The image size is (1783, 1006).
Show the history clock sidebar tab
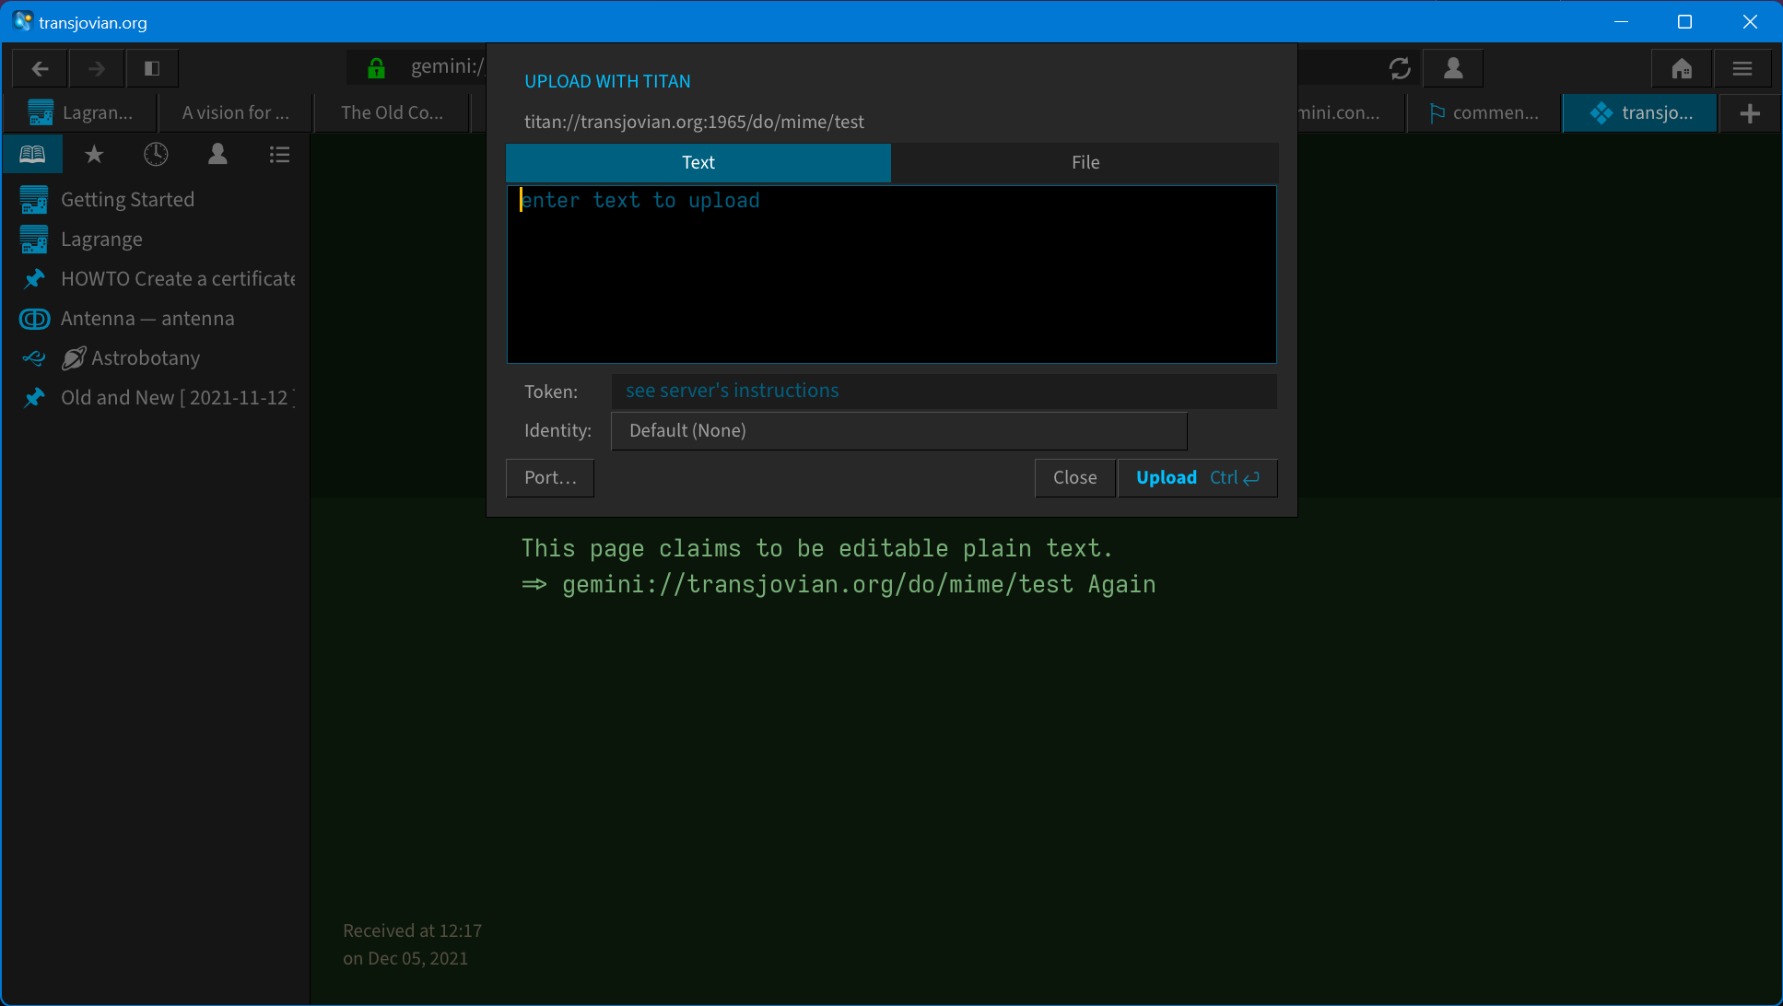[x=156, y=154]
